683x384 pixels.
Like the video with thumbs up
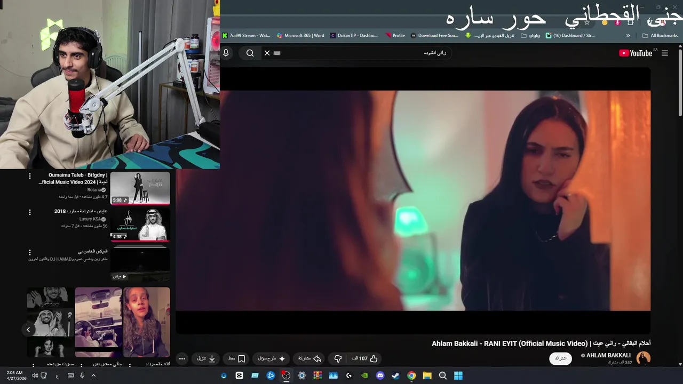(366, 358)
